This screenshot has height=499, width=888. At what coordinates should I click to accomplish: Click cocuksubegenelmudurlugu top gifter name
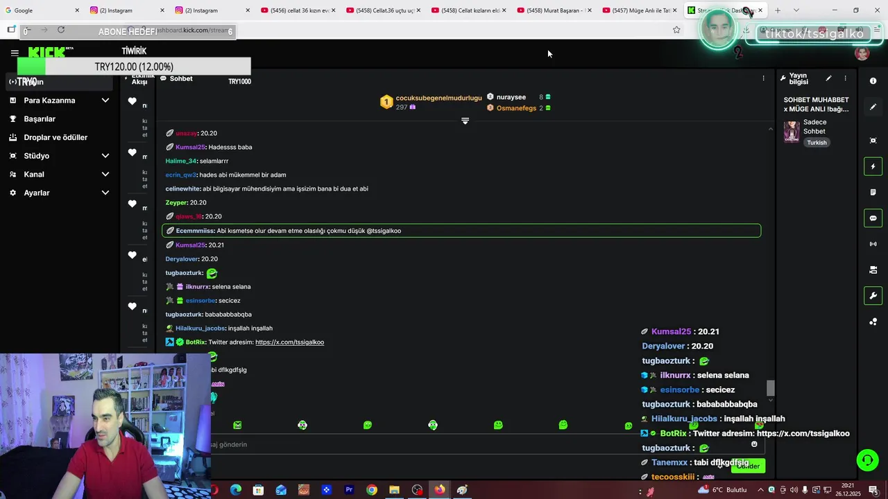point(438,98)
